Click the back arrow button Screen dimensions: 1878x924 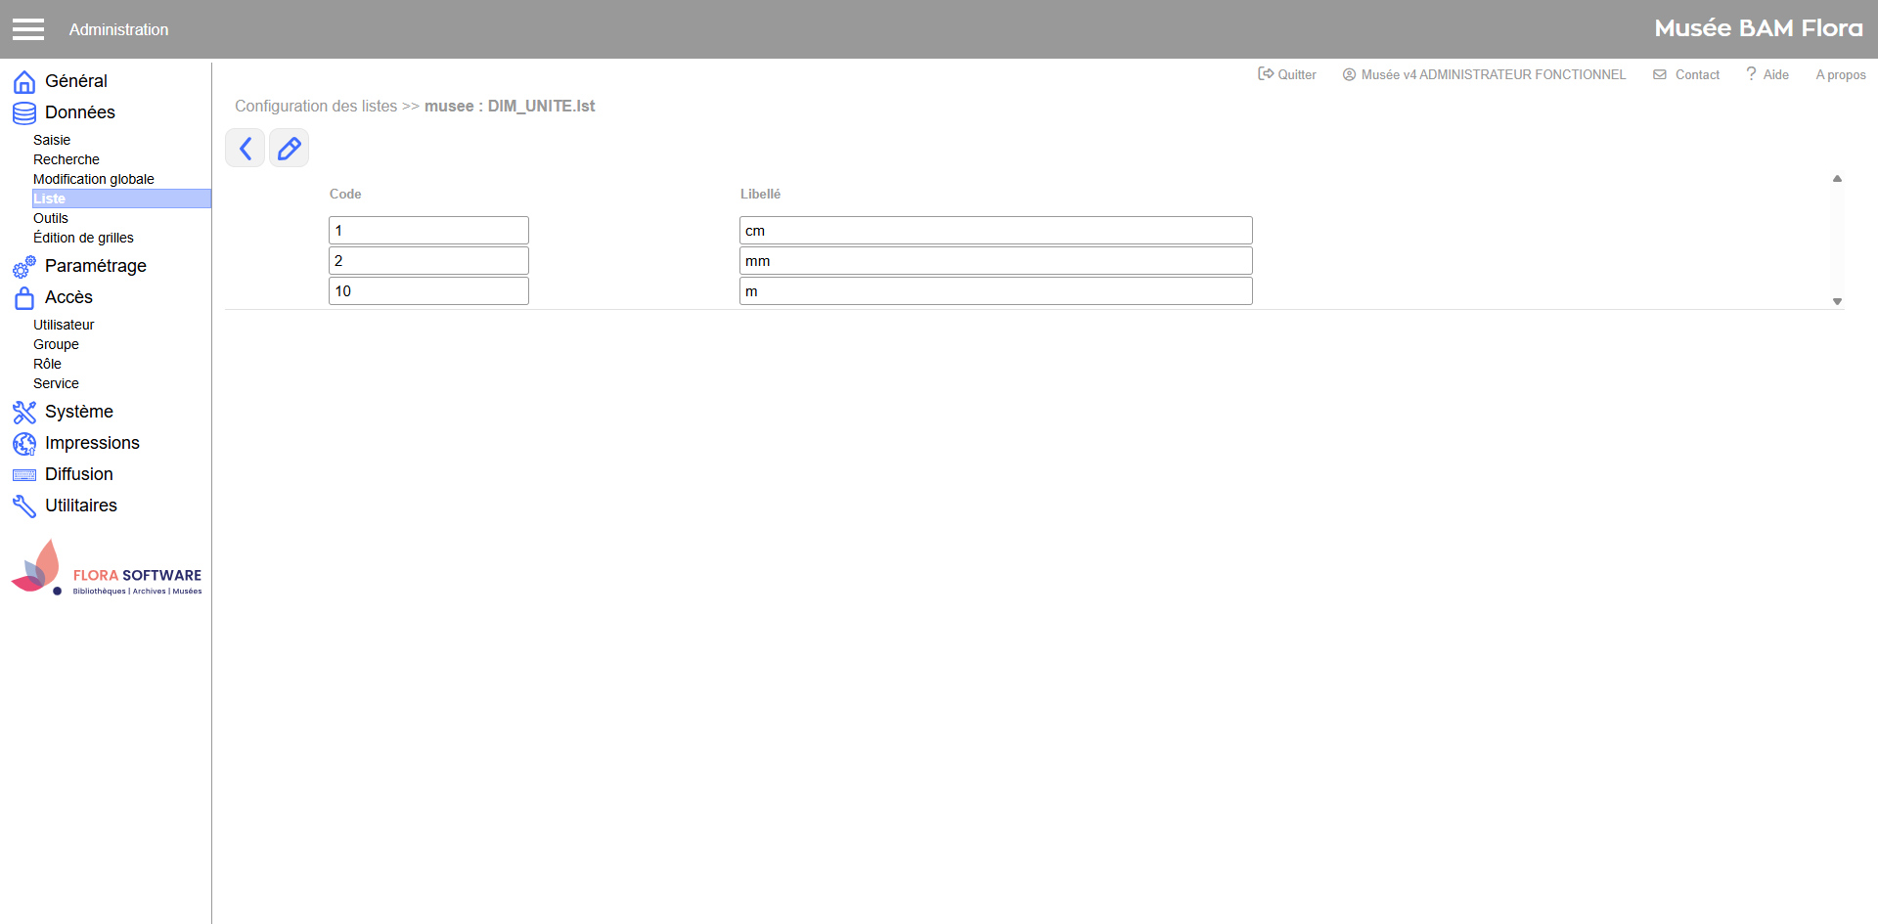(246, 149)
